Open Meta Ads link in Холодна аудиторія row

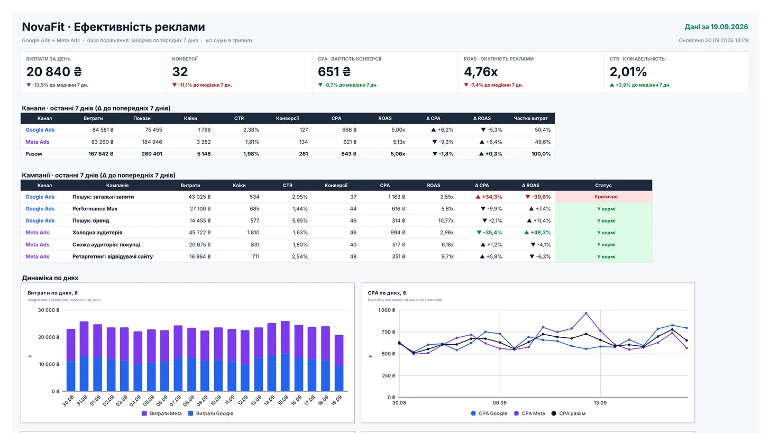coord(38,233)
